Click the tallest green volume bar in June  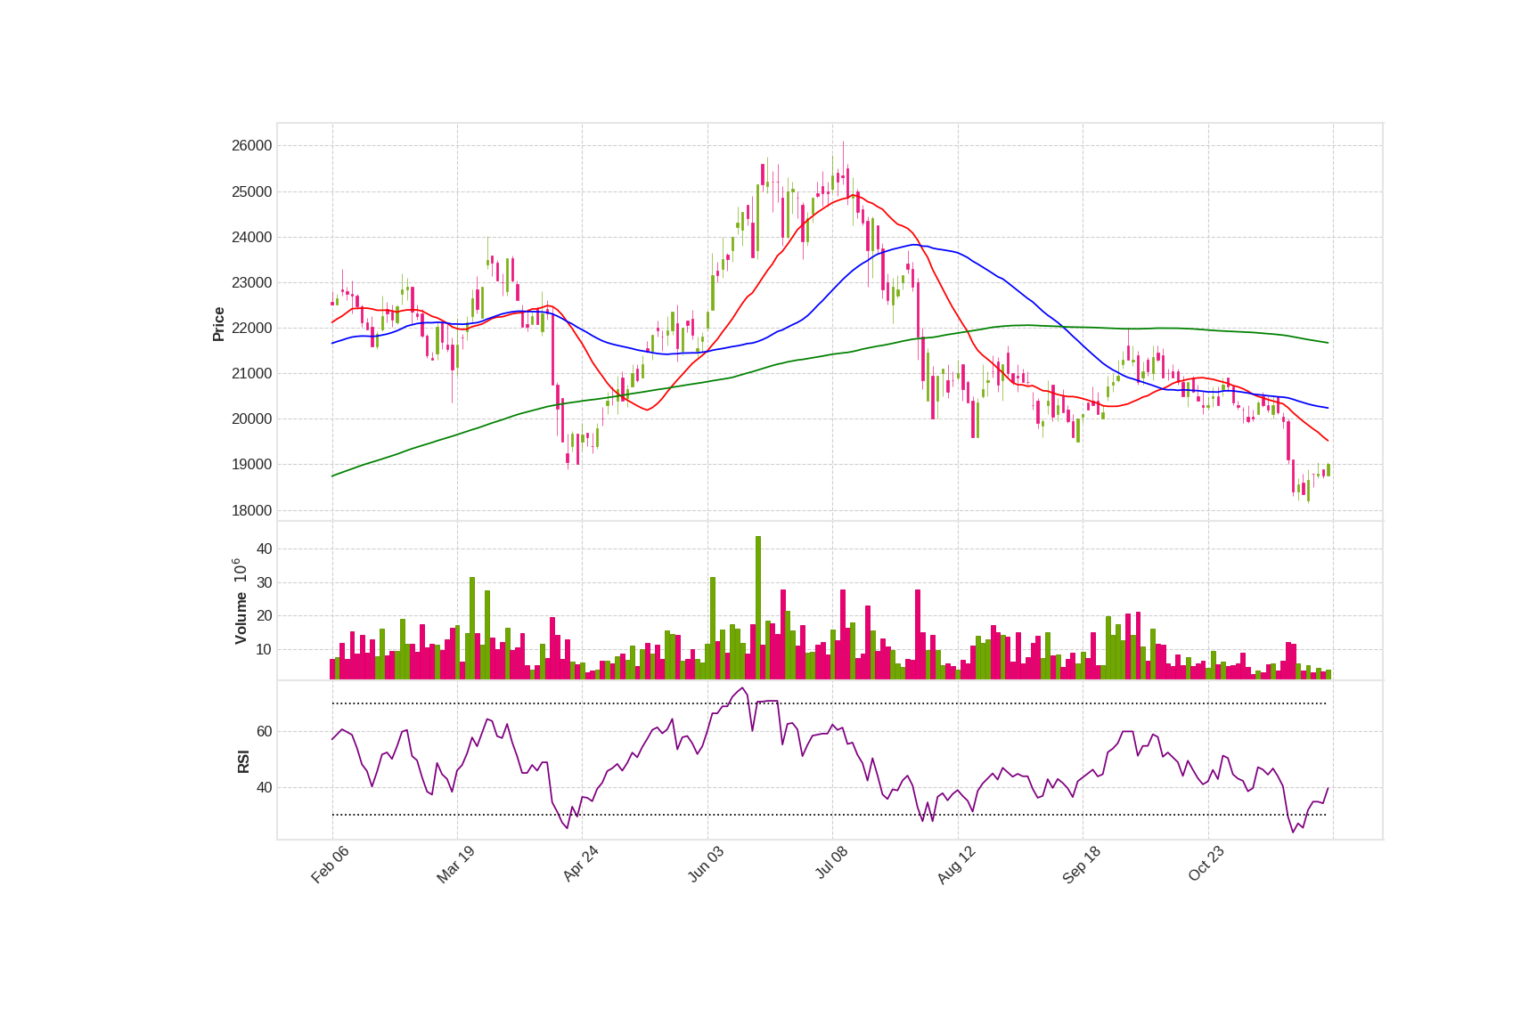click(758, 607)
